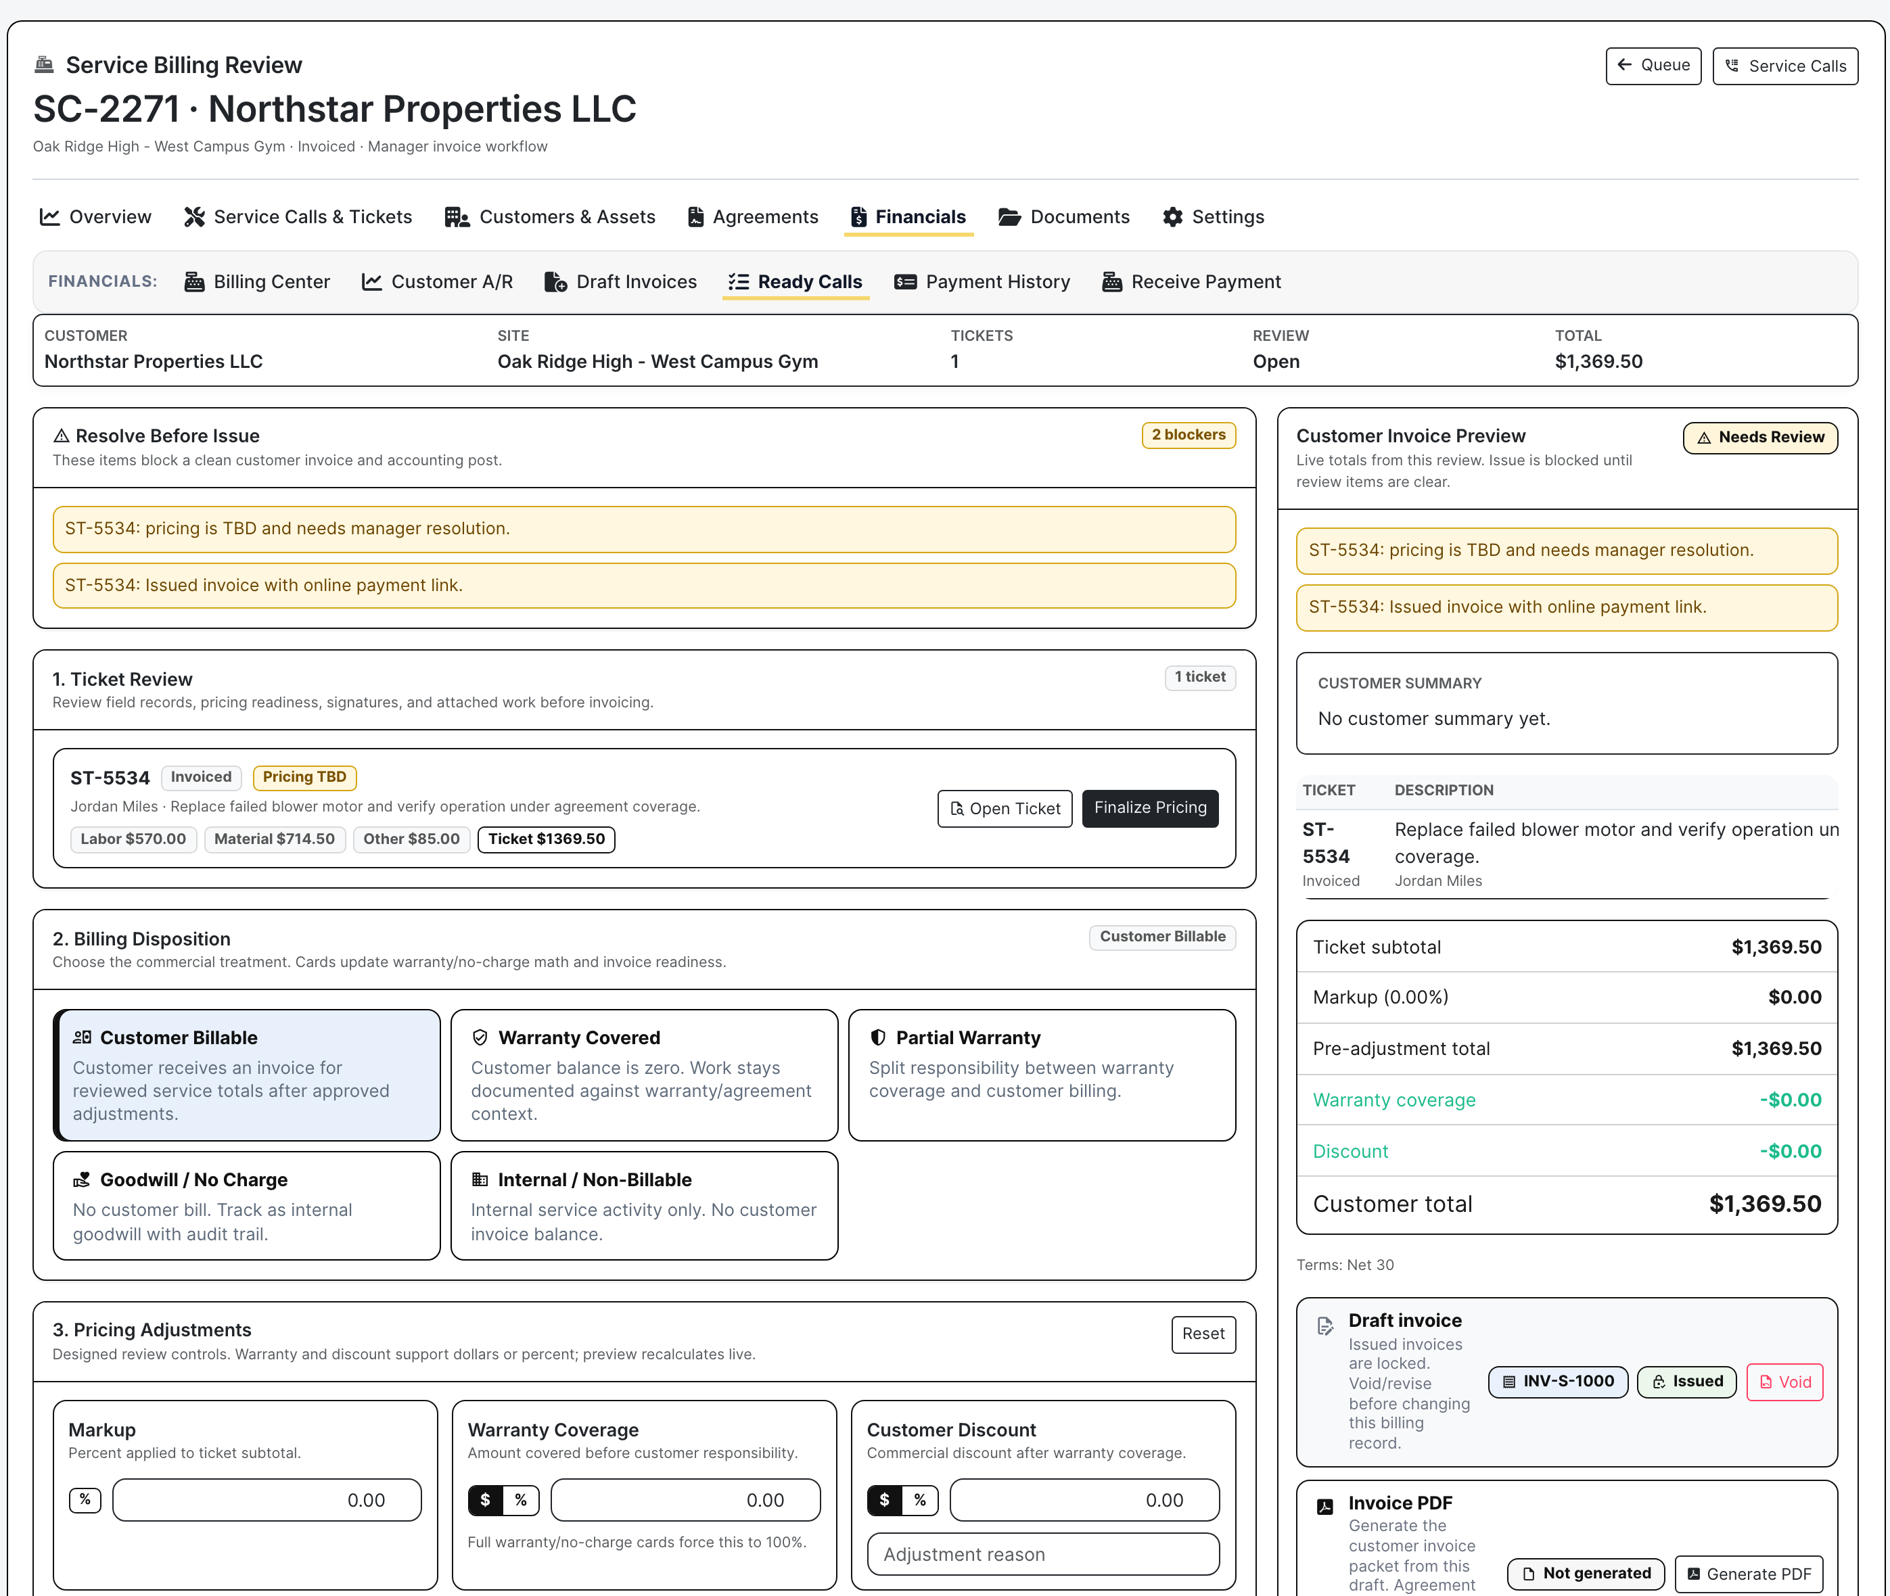Open the Service Calls button
Screen dimensions: 1890x1596
pos(1785,66)
